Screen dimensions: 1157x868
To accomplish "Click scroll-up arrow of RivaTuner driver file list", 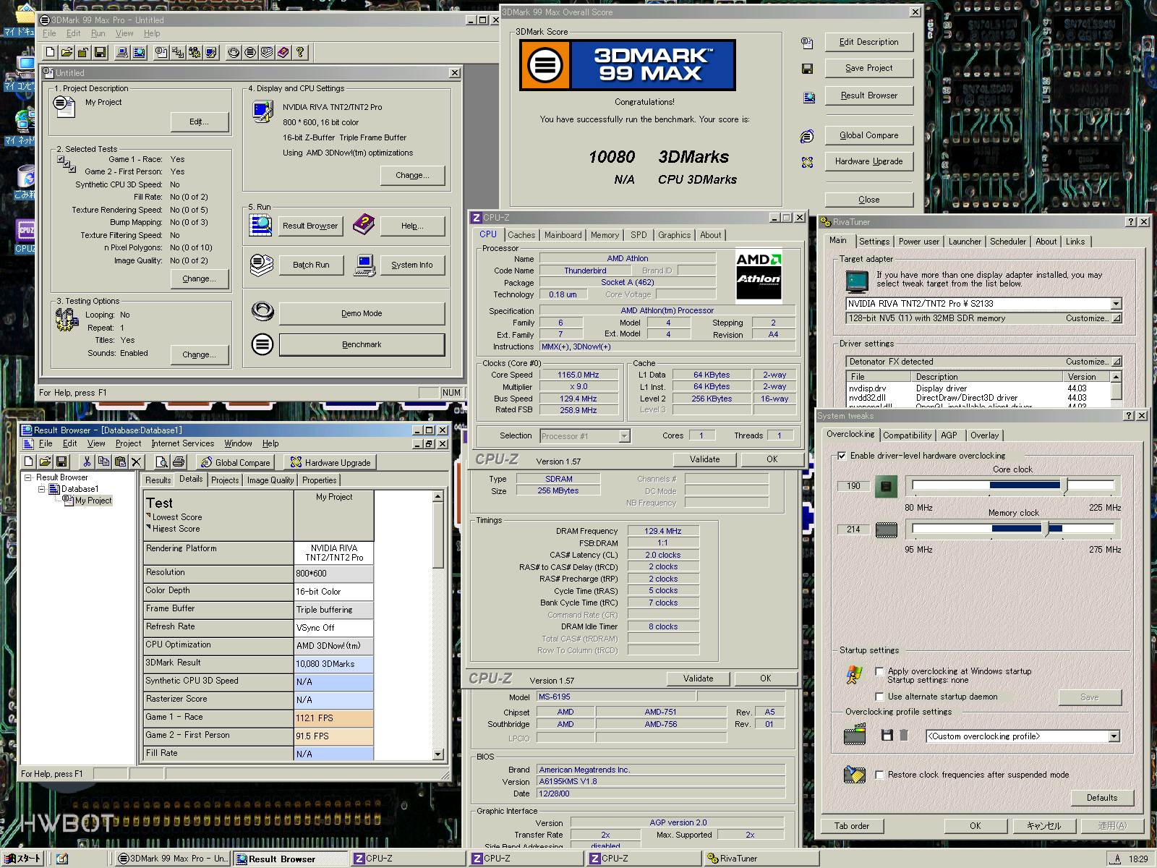I will point(1116,377).
